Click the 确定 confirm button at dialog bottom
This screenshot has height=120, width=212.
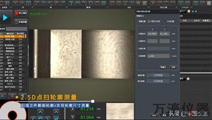154,115
